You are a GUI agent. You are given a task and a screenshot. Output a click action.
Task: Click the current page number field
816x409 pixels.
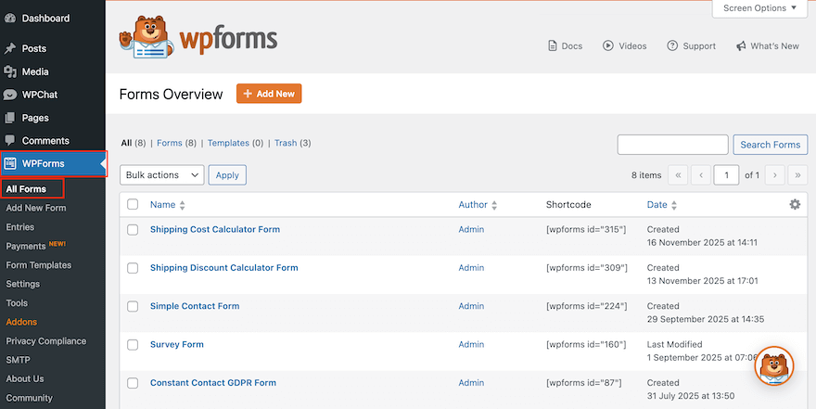726,175
